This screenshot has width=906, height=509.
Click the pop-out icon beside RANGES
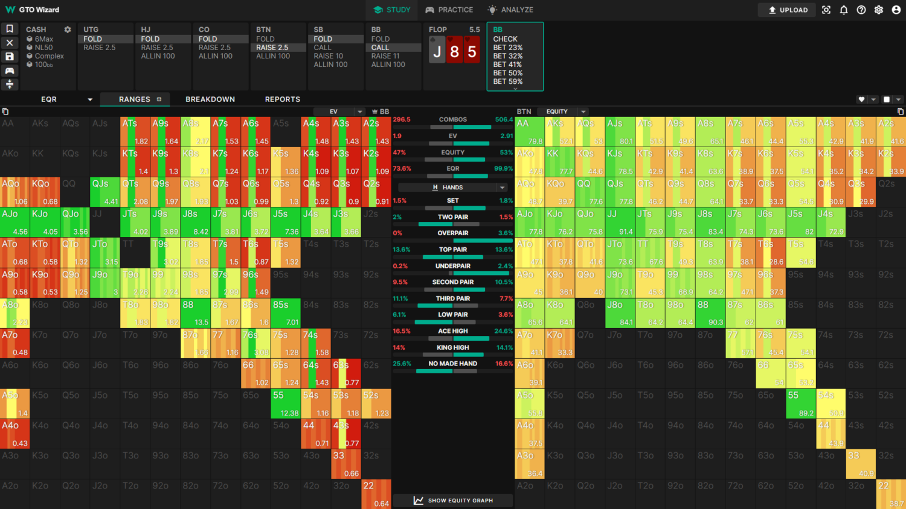(x=159, y=100)
